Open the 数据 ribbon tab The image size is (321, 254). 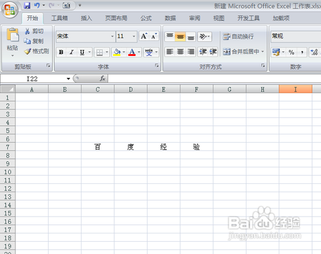click(170, 18)
